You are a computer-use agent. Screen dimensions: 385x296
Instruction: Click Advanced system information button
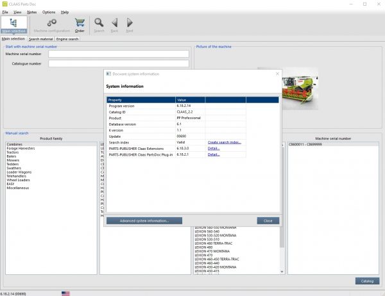(144, 220)
